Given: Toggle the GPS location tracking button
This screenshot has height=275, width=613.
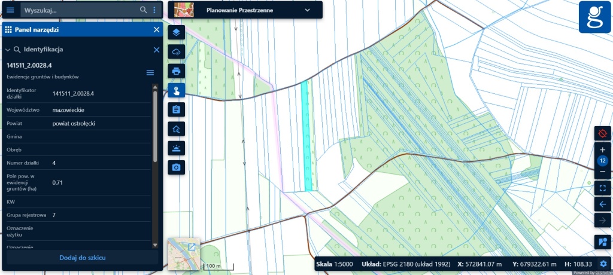Looking at the screenshot, I should pos(602,133).
